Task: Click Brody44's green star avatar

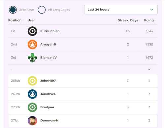Action: click(x=32, y=107)
